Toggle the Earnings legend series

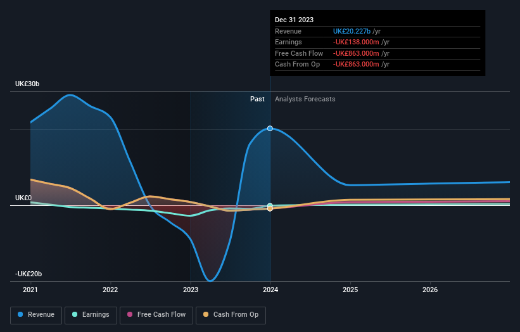tap(91, 315)
